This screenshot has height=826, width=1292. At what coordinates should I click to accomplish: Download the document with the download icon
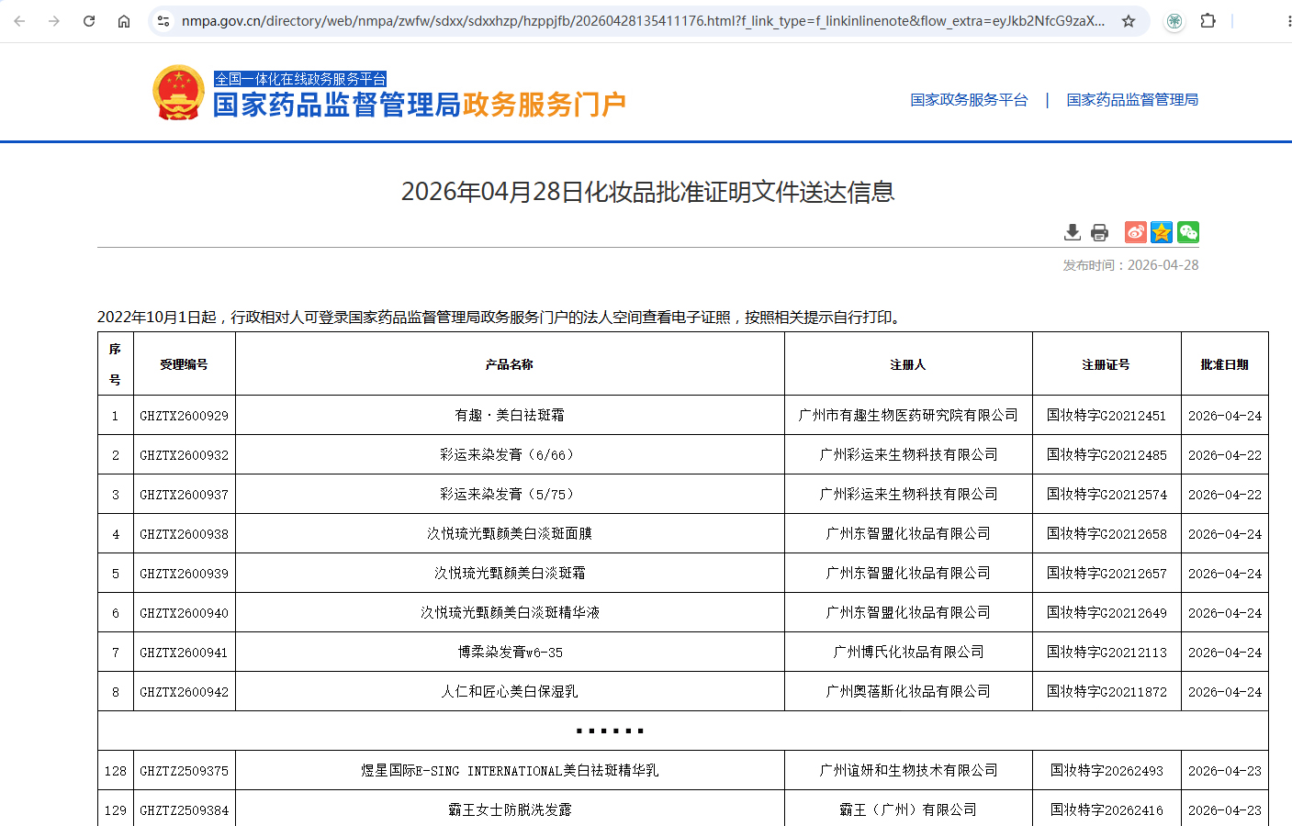1072,232
